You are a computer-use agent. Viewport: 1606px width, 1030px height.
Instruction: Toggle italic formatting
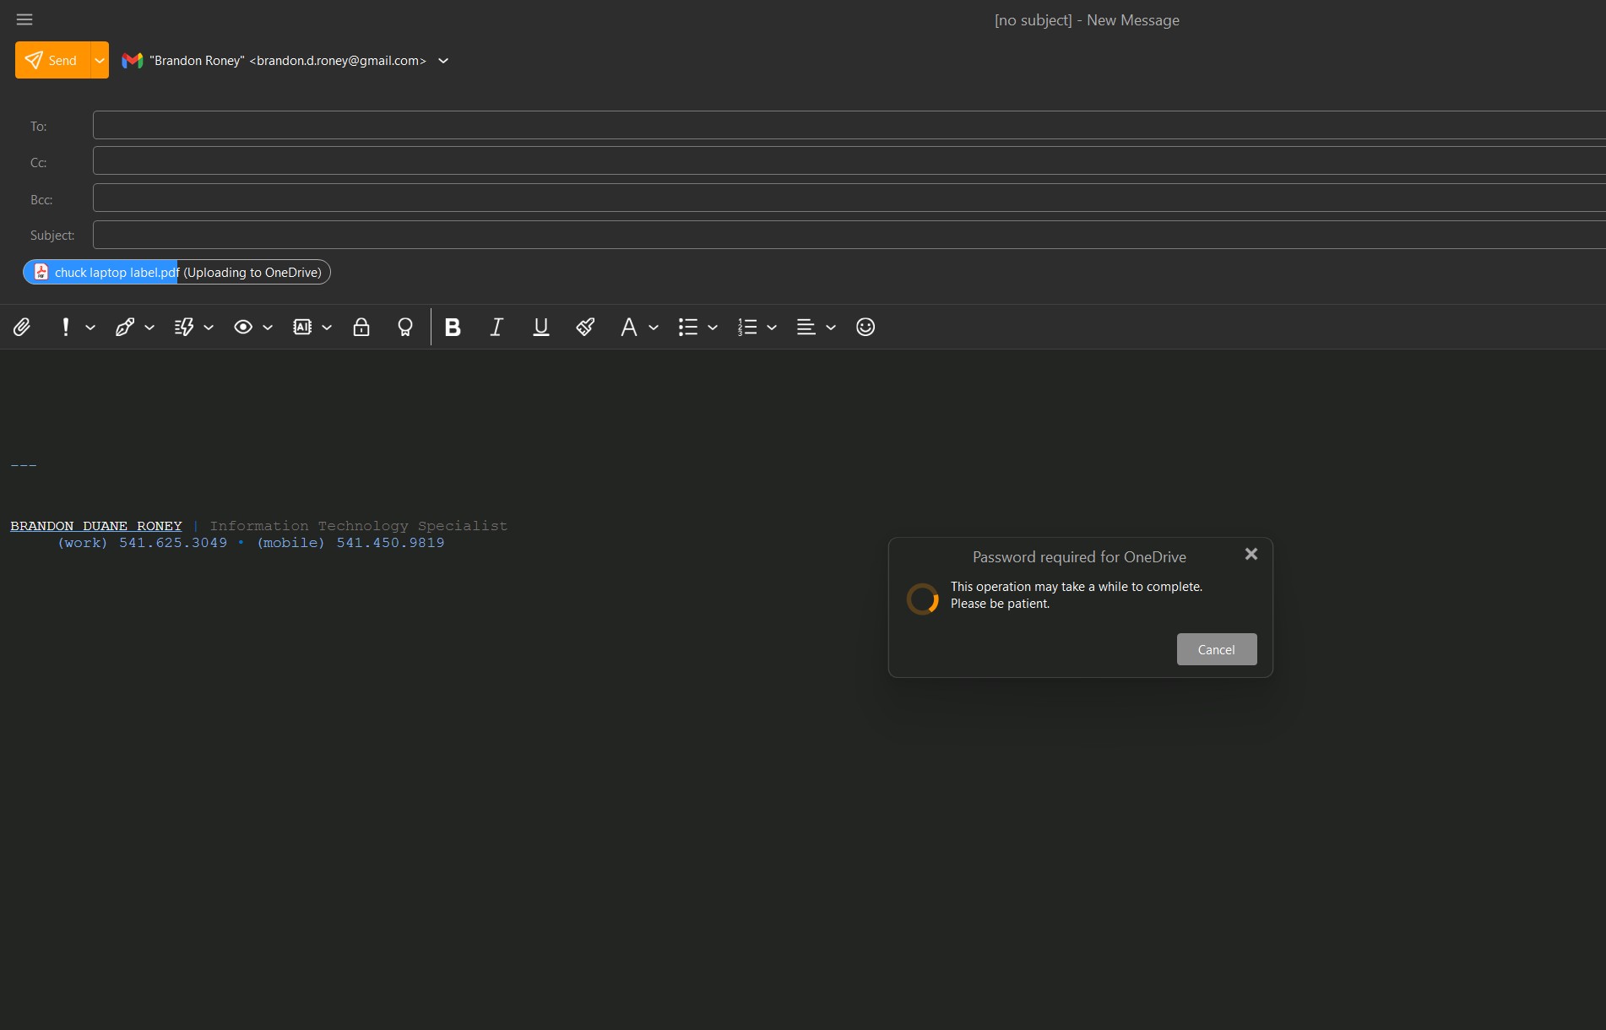coord(496,328)
